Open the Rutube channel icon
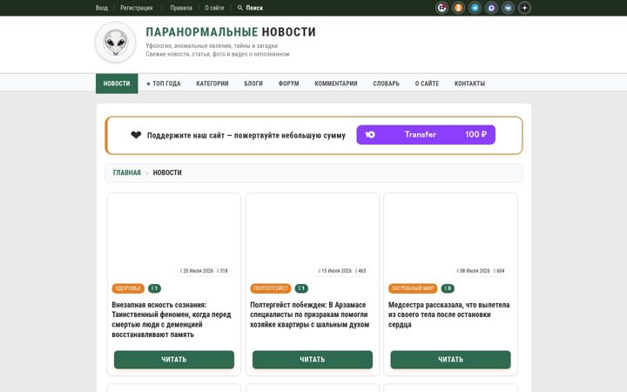 [442, 8]
